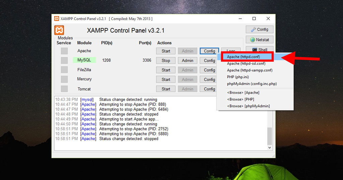Click the window resize grip corner

(273, 156)
